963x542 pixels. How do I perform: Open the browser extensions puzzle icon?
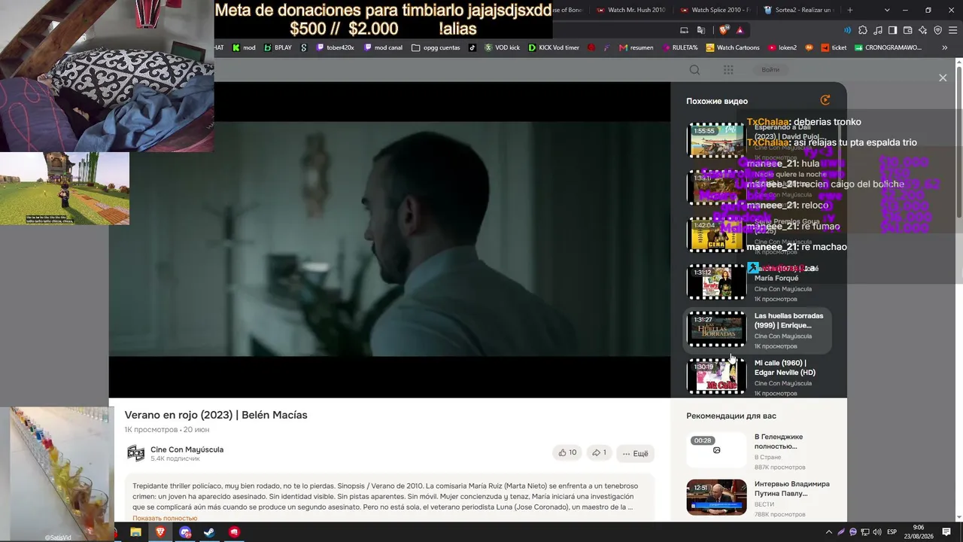coord(863,30)
